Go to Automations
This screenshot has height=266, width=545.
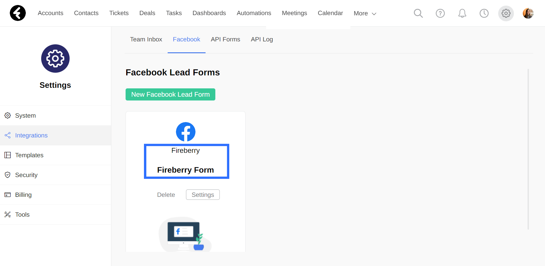pyautogui.click(x=254, y=13)
